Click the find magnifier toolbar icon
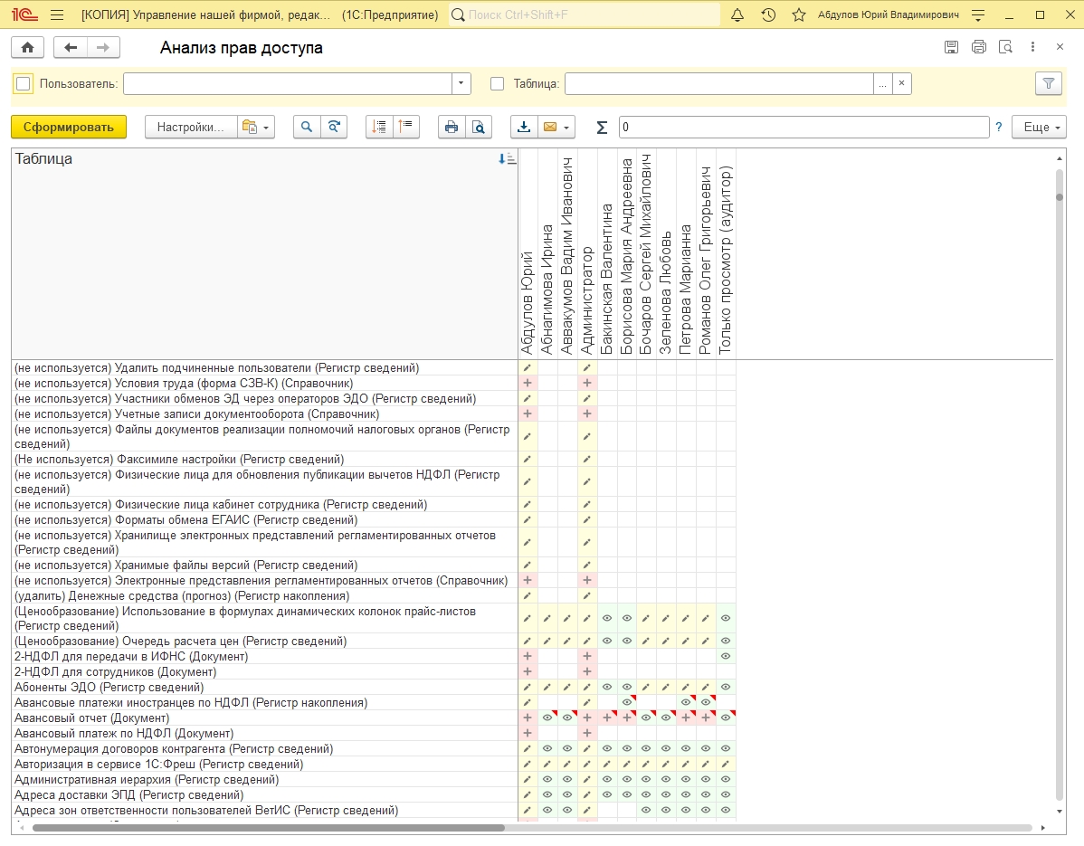 [306, 128]
